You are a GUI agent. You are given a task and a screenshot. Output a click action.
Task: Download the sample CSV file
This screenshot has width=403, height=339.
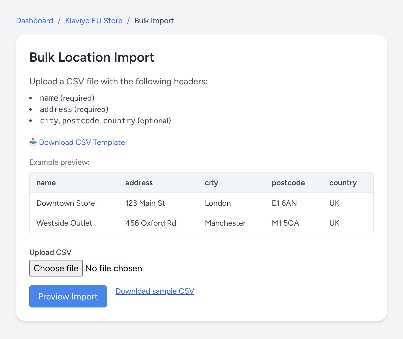[155, 291]
